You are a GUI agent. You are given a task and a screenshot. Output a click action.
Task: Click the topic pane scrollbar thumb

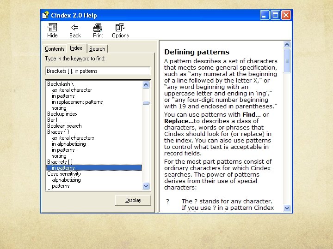(x=287, y=61)
